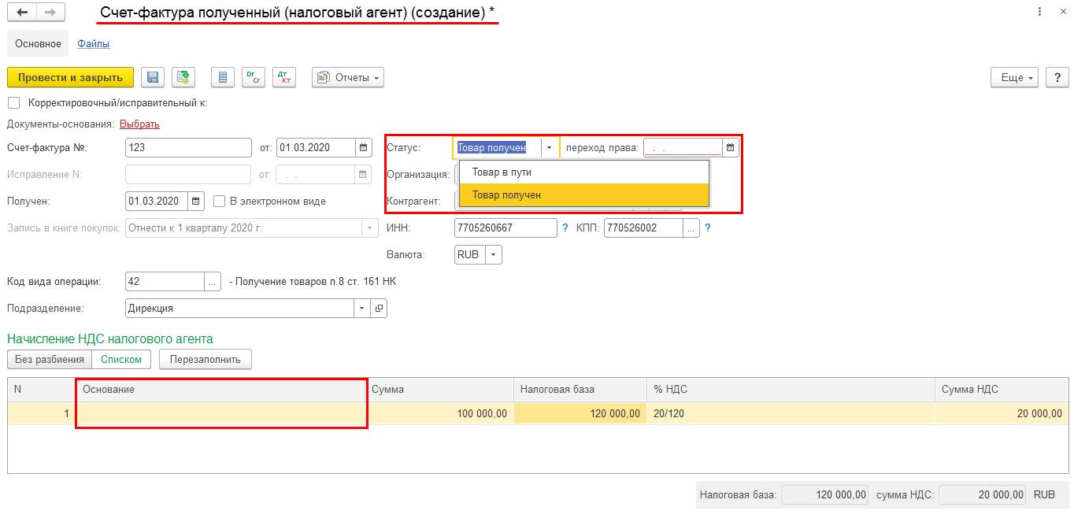The height and width of the screenshot is (518, 1074).
Task: Close the document form window
Action: click(x=1061, y=13)
